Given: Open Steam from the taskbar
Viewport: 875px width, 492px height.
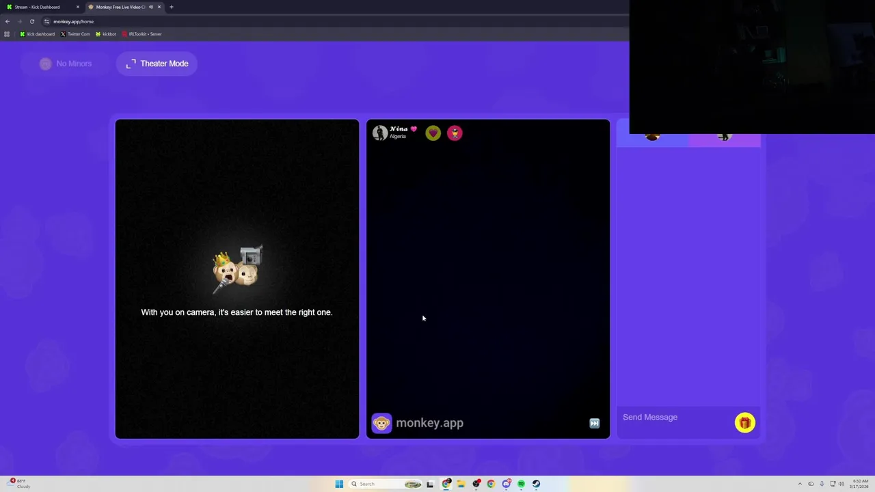Looking at the screenshot, I should point(536,484).
